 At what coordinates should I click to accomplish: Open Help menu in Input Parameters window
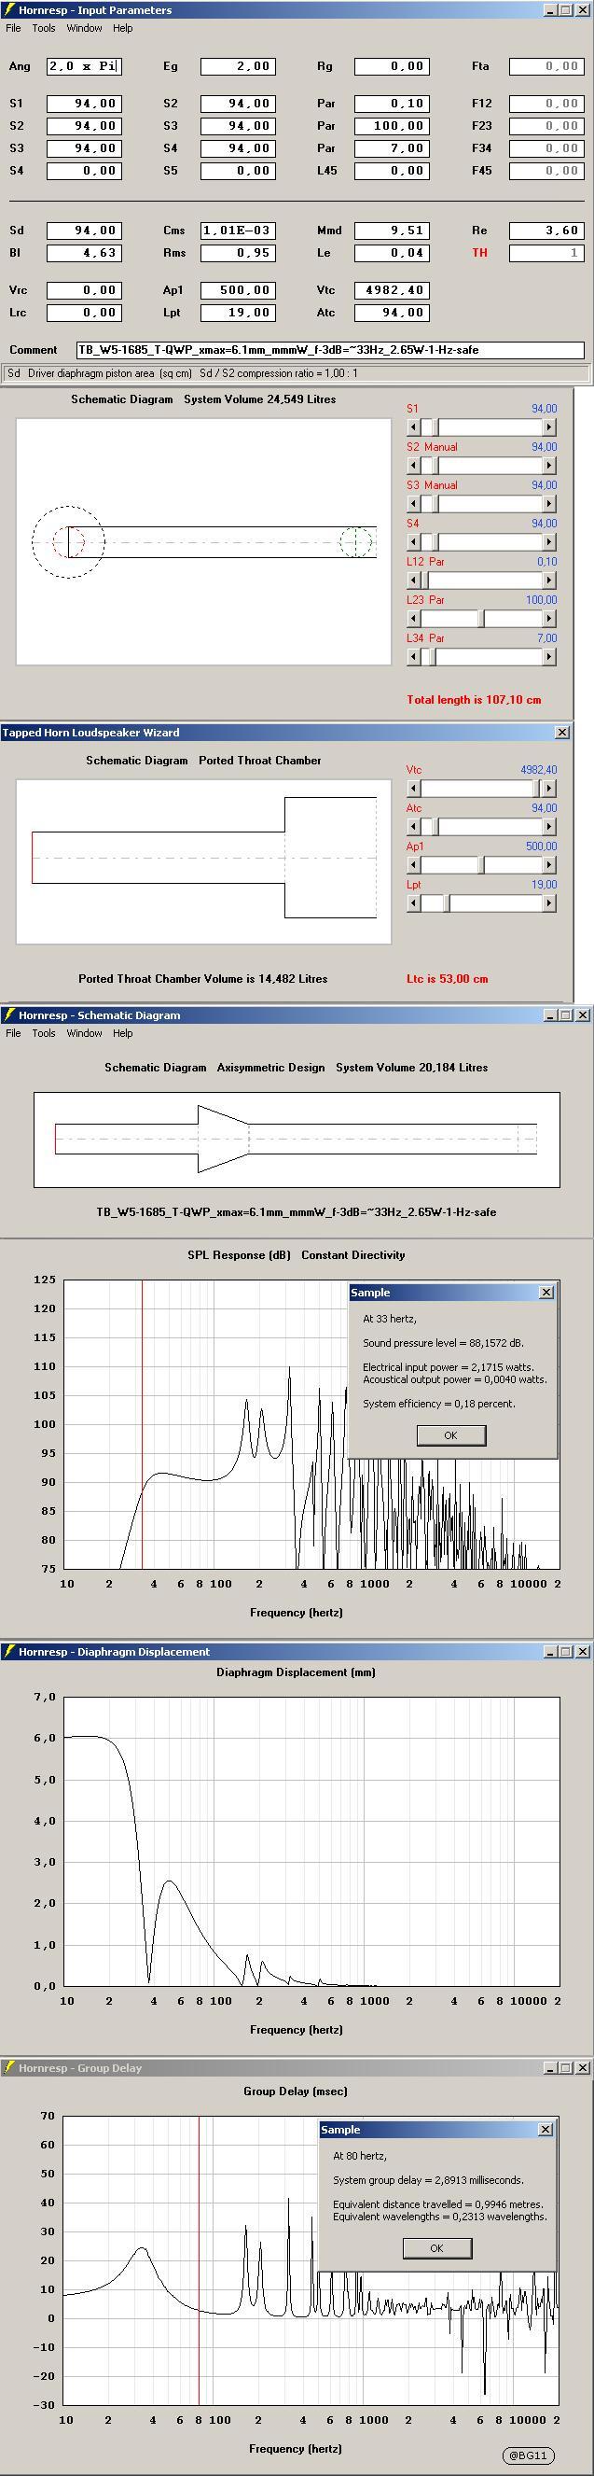pyautogui.click(x=123, y=28)
